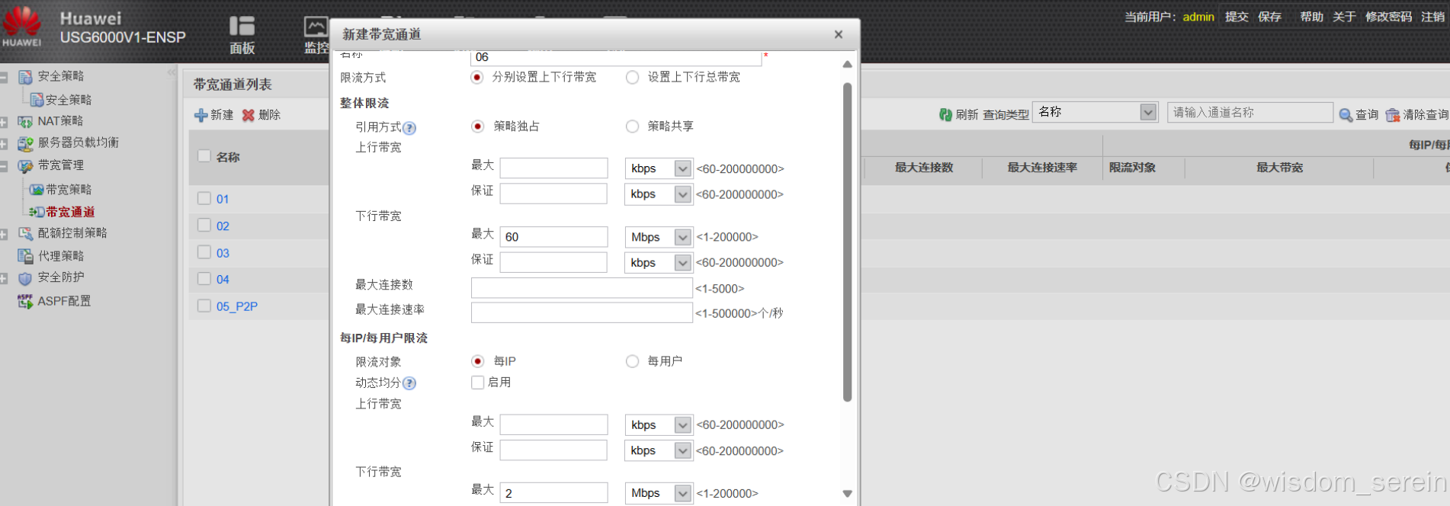Click the ASPF配置 icon
This screenshot has height=506, width=1450.
point(25,301)
